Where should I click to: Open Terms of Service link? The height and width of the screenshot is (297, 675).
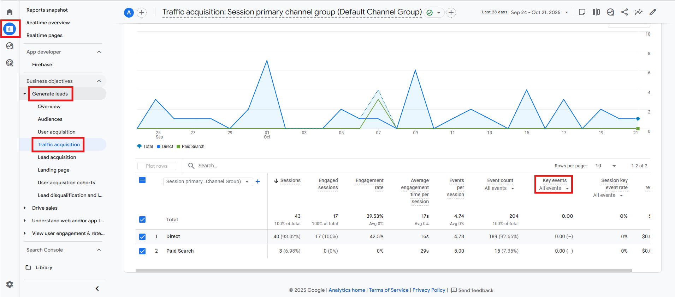point(389,290)
